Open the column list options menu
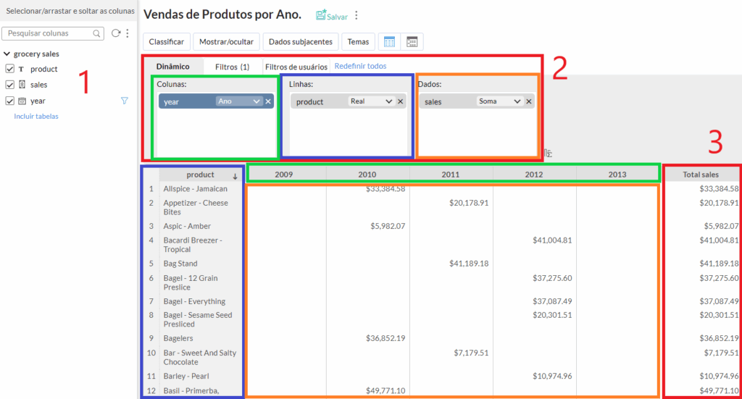The height and width of the screenshot is (399, 742). (128, 33)
